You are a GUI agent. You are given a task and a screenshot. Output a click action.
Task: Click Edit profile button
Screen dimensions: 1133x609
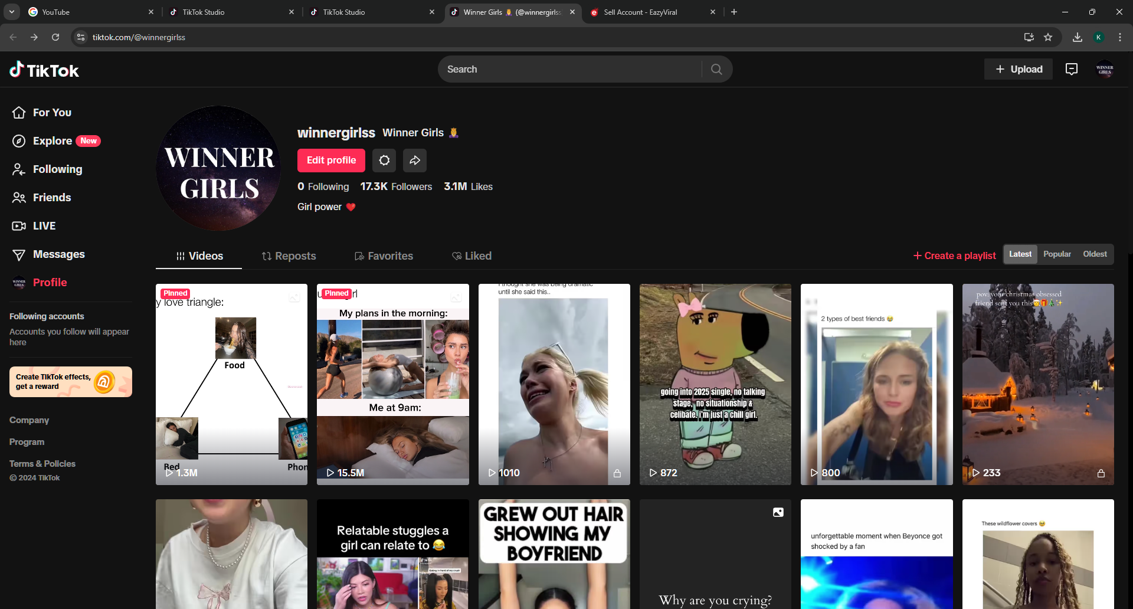point(331,161)
